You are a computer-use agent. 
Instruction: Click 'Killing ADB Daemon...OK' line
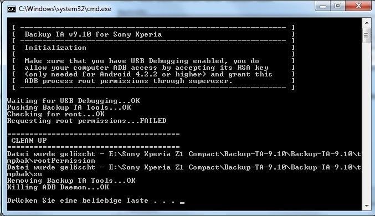coord(58,187)
